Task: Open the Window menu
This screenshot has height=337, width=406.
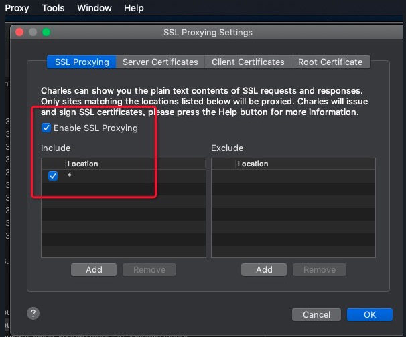Action: click(x=94, y=8)
